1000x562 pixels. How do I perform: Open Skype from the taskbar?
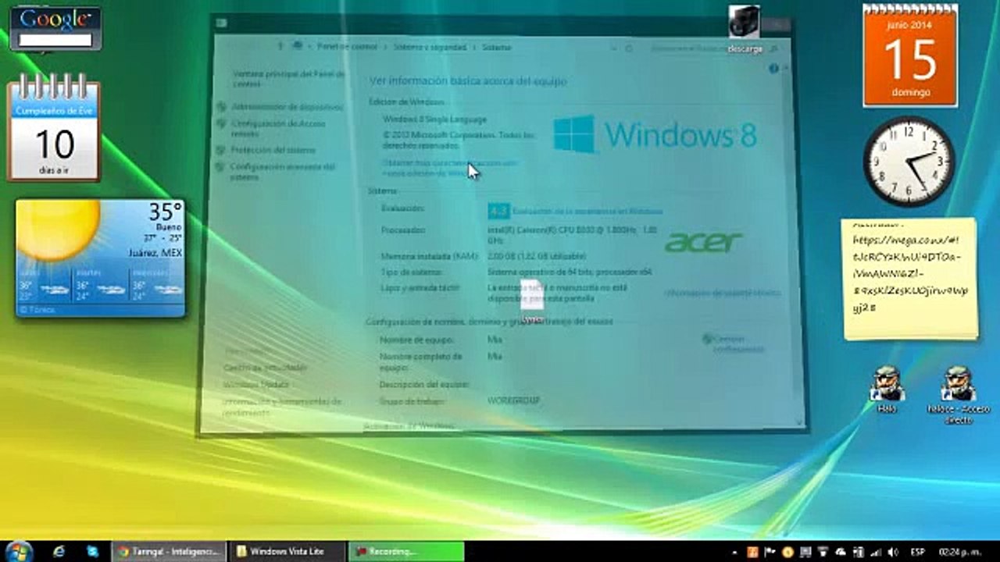point(93,551)
